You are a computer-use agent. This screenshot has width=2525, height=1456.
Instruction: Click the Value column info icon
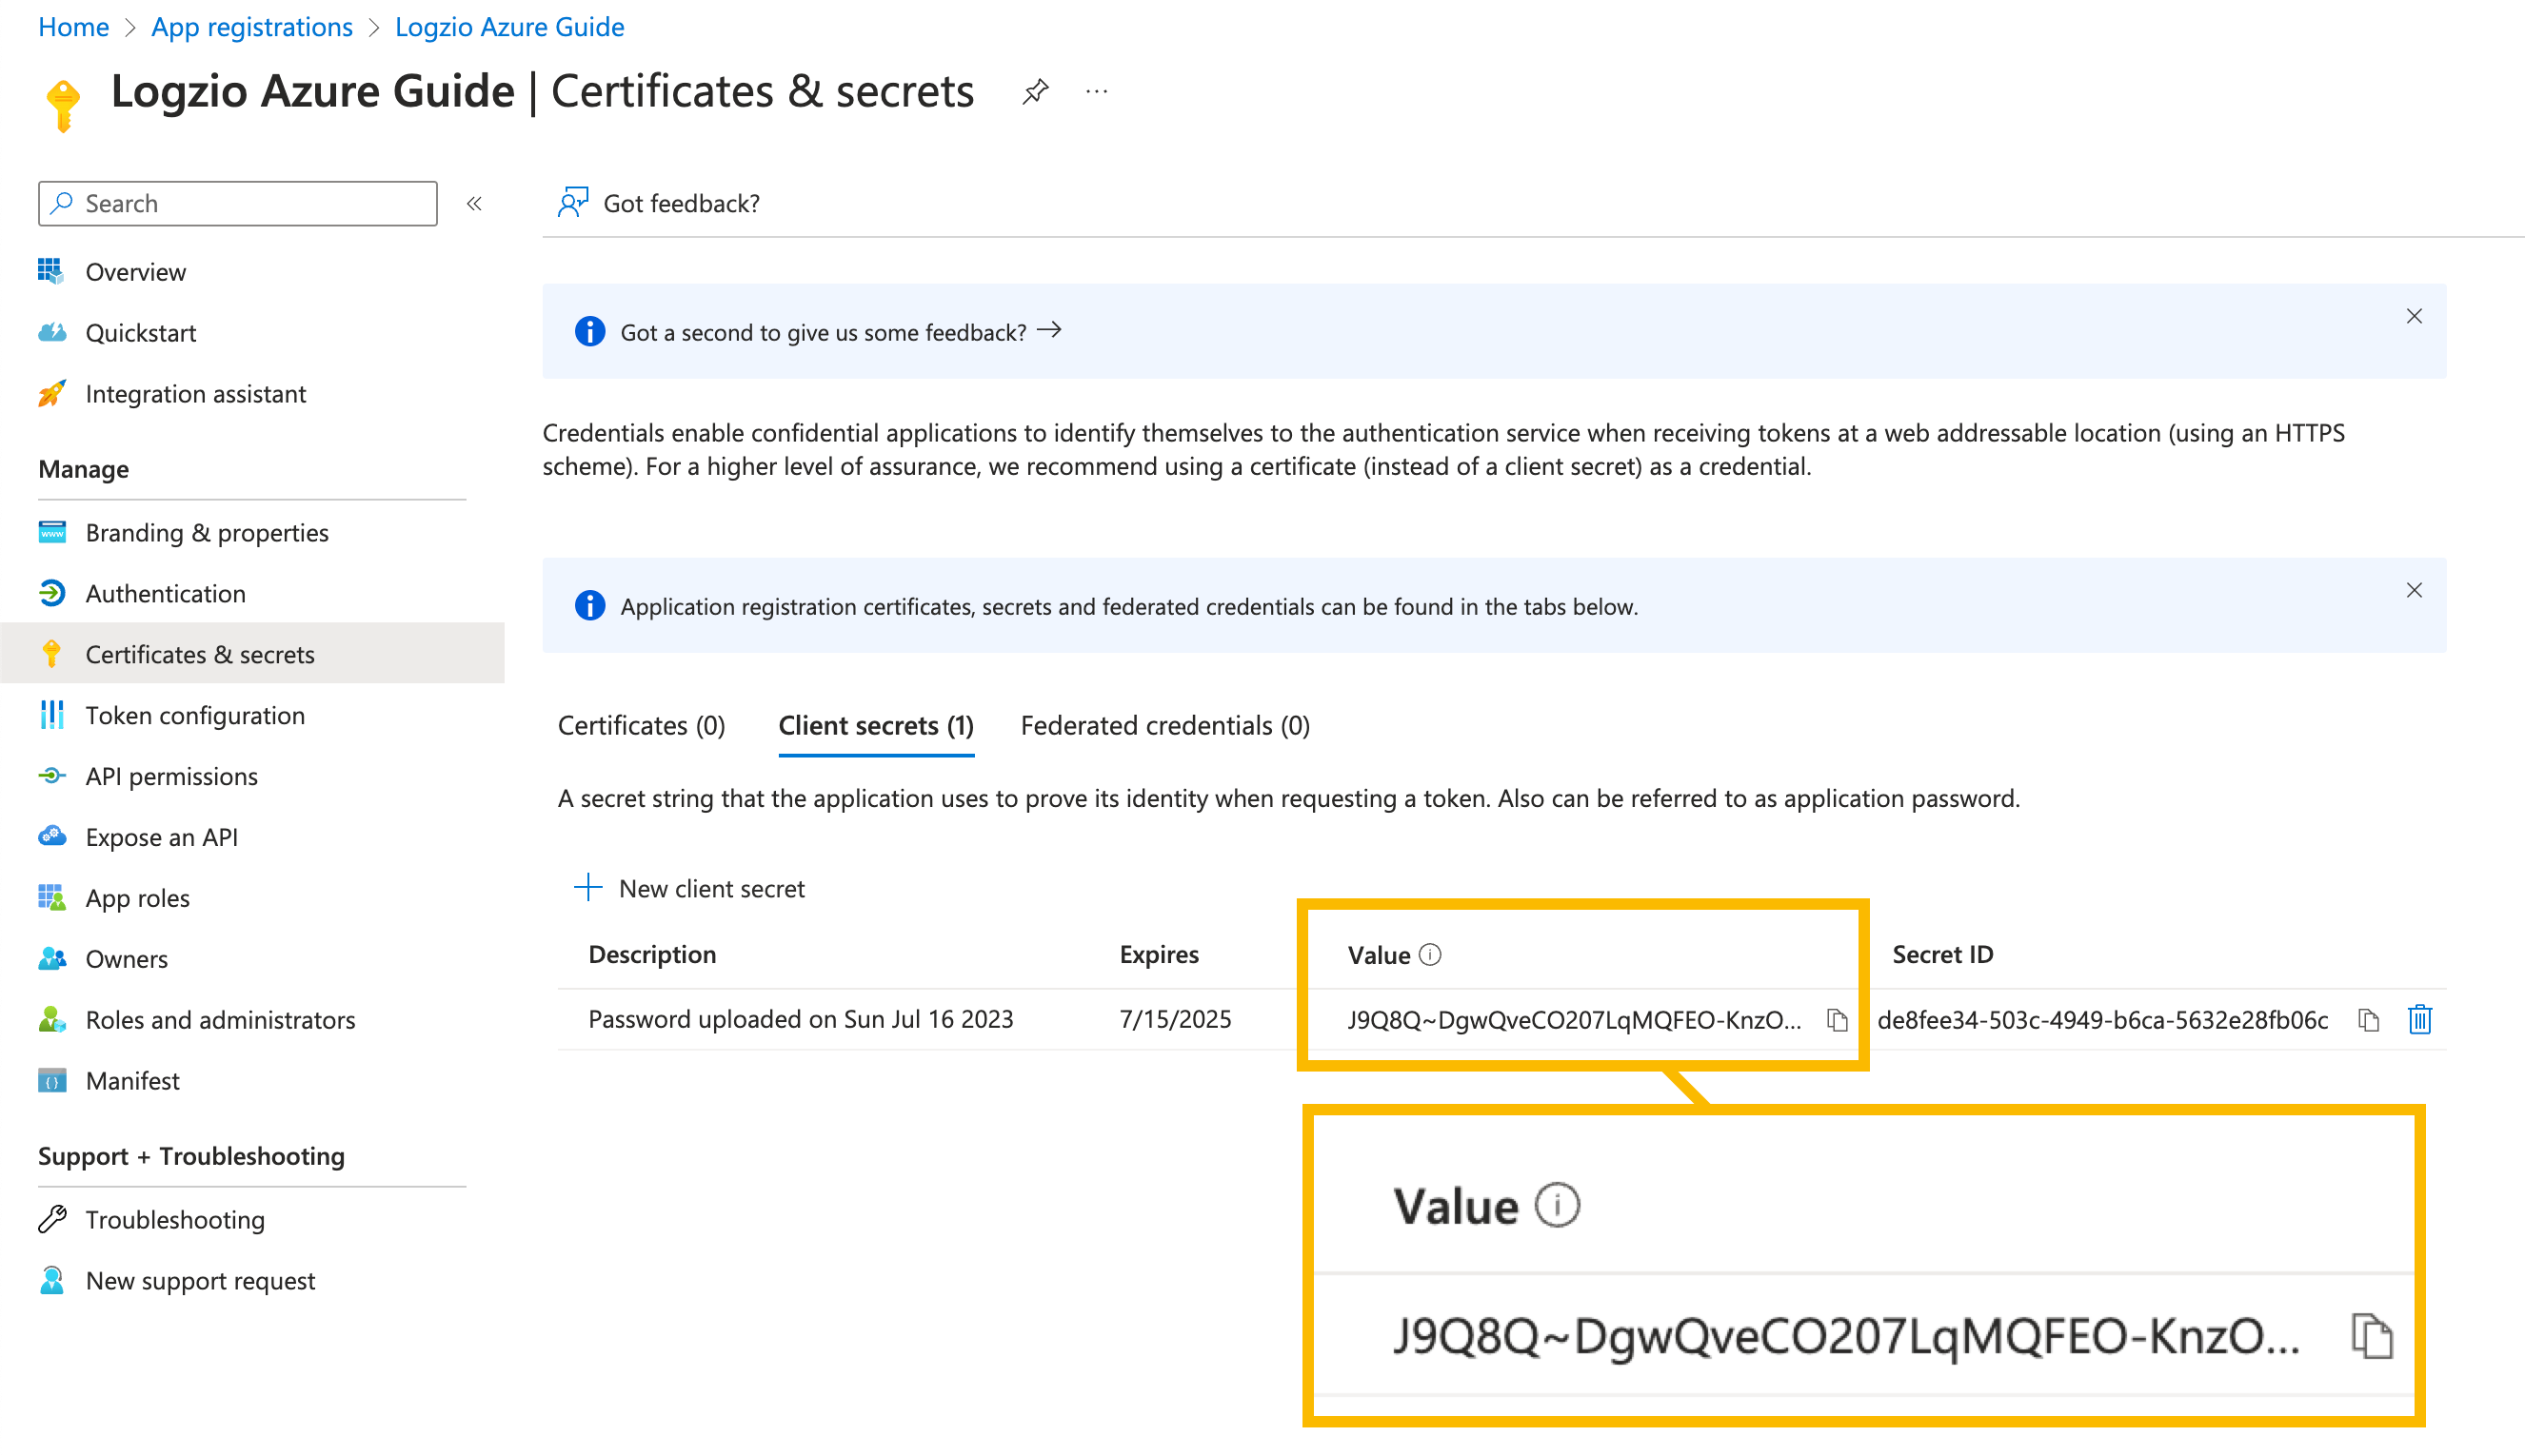click(1431, 955)
